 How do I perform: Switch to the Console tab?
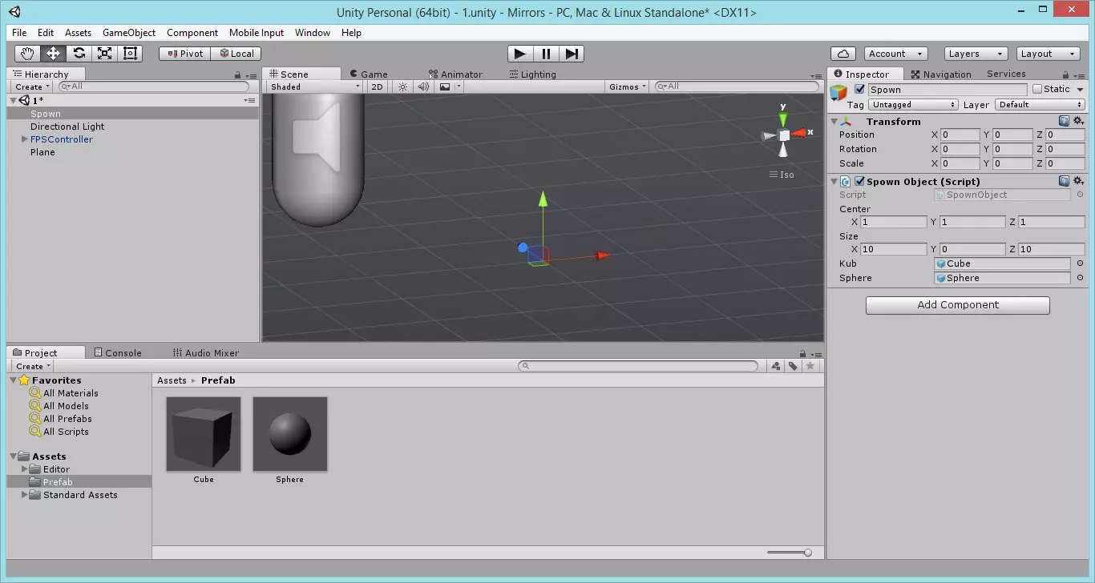tap(117, 352)
